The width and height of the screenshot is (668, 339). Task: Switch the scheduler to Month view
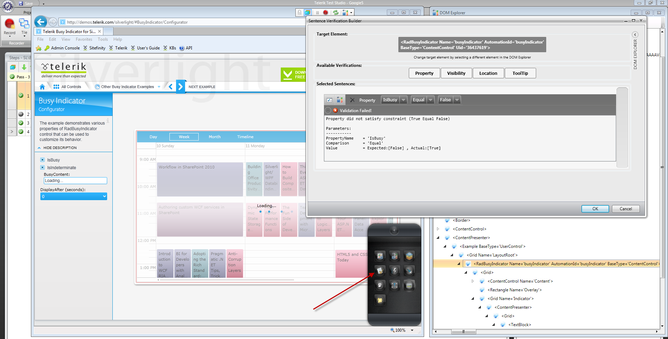coord(215,137)
